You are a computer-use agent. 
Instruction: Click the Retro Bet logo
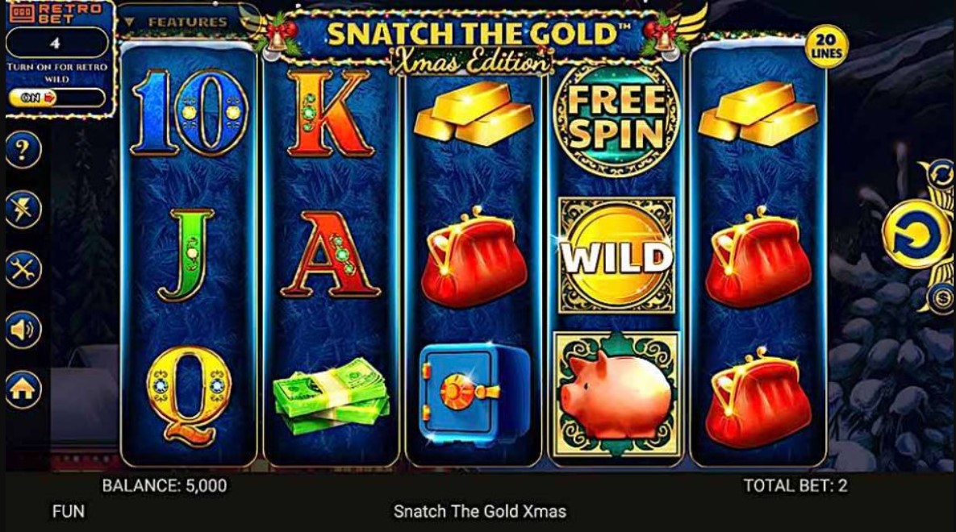coord(56,12)
